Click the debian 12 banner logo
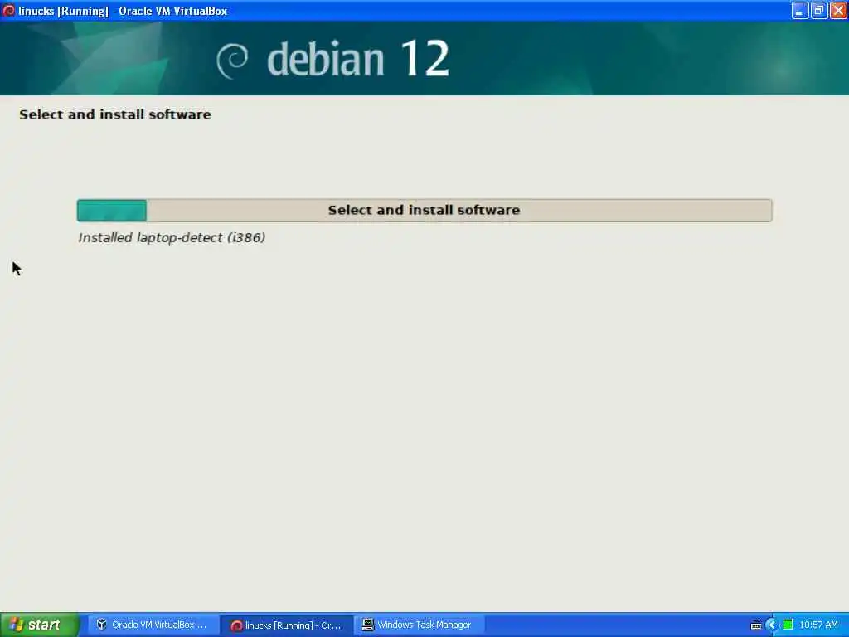 coord(333,59)
